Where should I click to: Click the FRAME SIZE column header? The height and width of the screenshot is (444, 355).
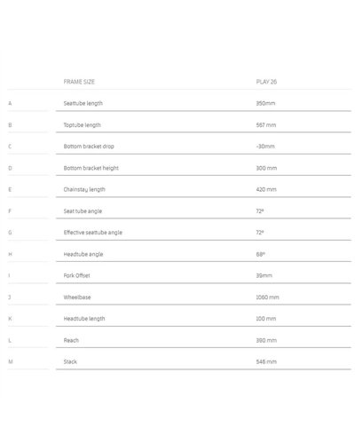[x=79, y=82]
